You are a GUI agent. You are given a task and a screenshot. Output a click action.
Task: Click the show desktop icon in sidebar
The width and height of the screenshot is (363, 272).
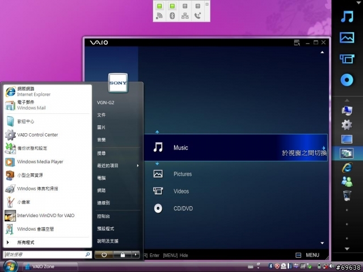(x=347, y=139)
